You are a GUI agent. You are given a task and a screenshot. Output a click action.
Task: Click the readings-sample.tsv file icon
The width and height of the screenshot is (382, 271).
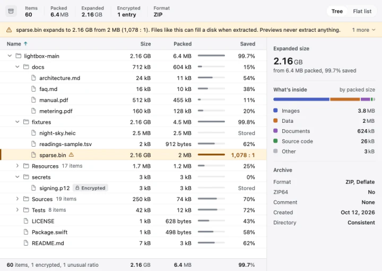coord(33,144)
